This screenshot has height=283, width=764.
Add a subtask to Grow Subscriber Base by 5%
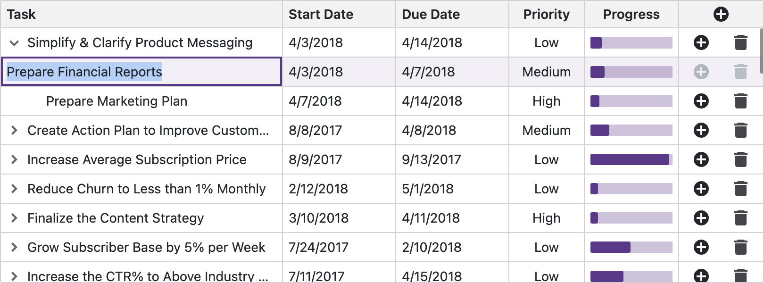pyautogui.click(x=701, y=247)
